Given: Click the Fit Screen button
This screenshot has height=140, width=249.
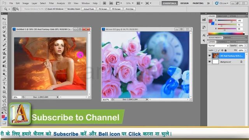Looking at the screenshot, I should tap(103, 9).
